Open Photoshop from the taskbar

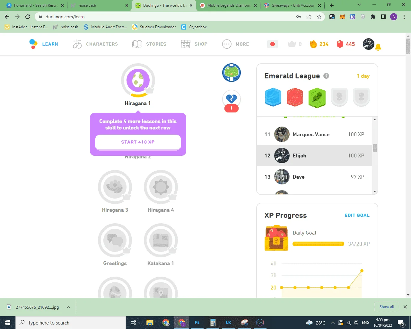click(197, 323)
